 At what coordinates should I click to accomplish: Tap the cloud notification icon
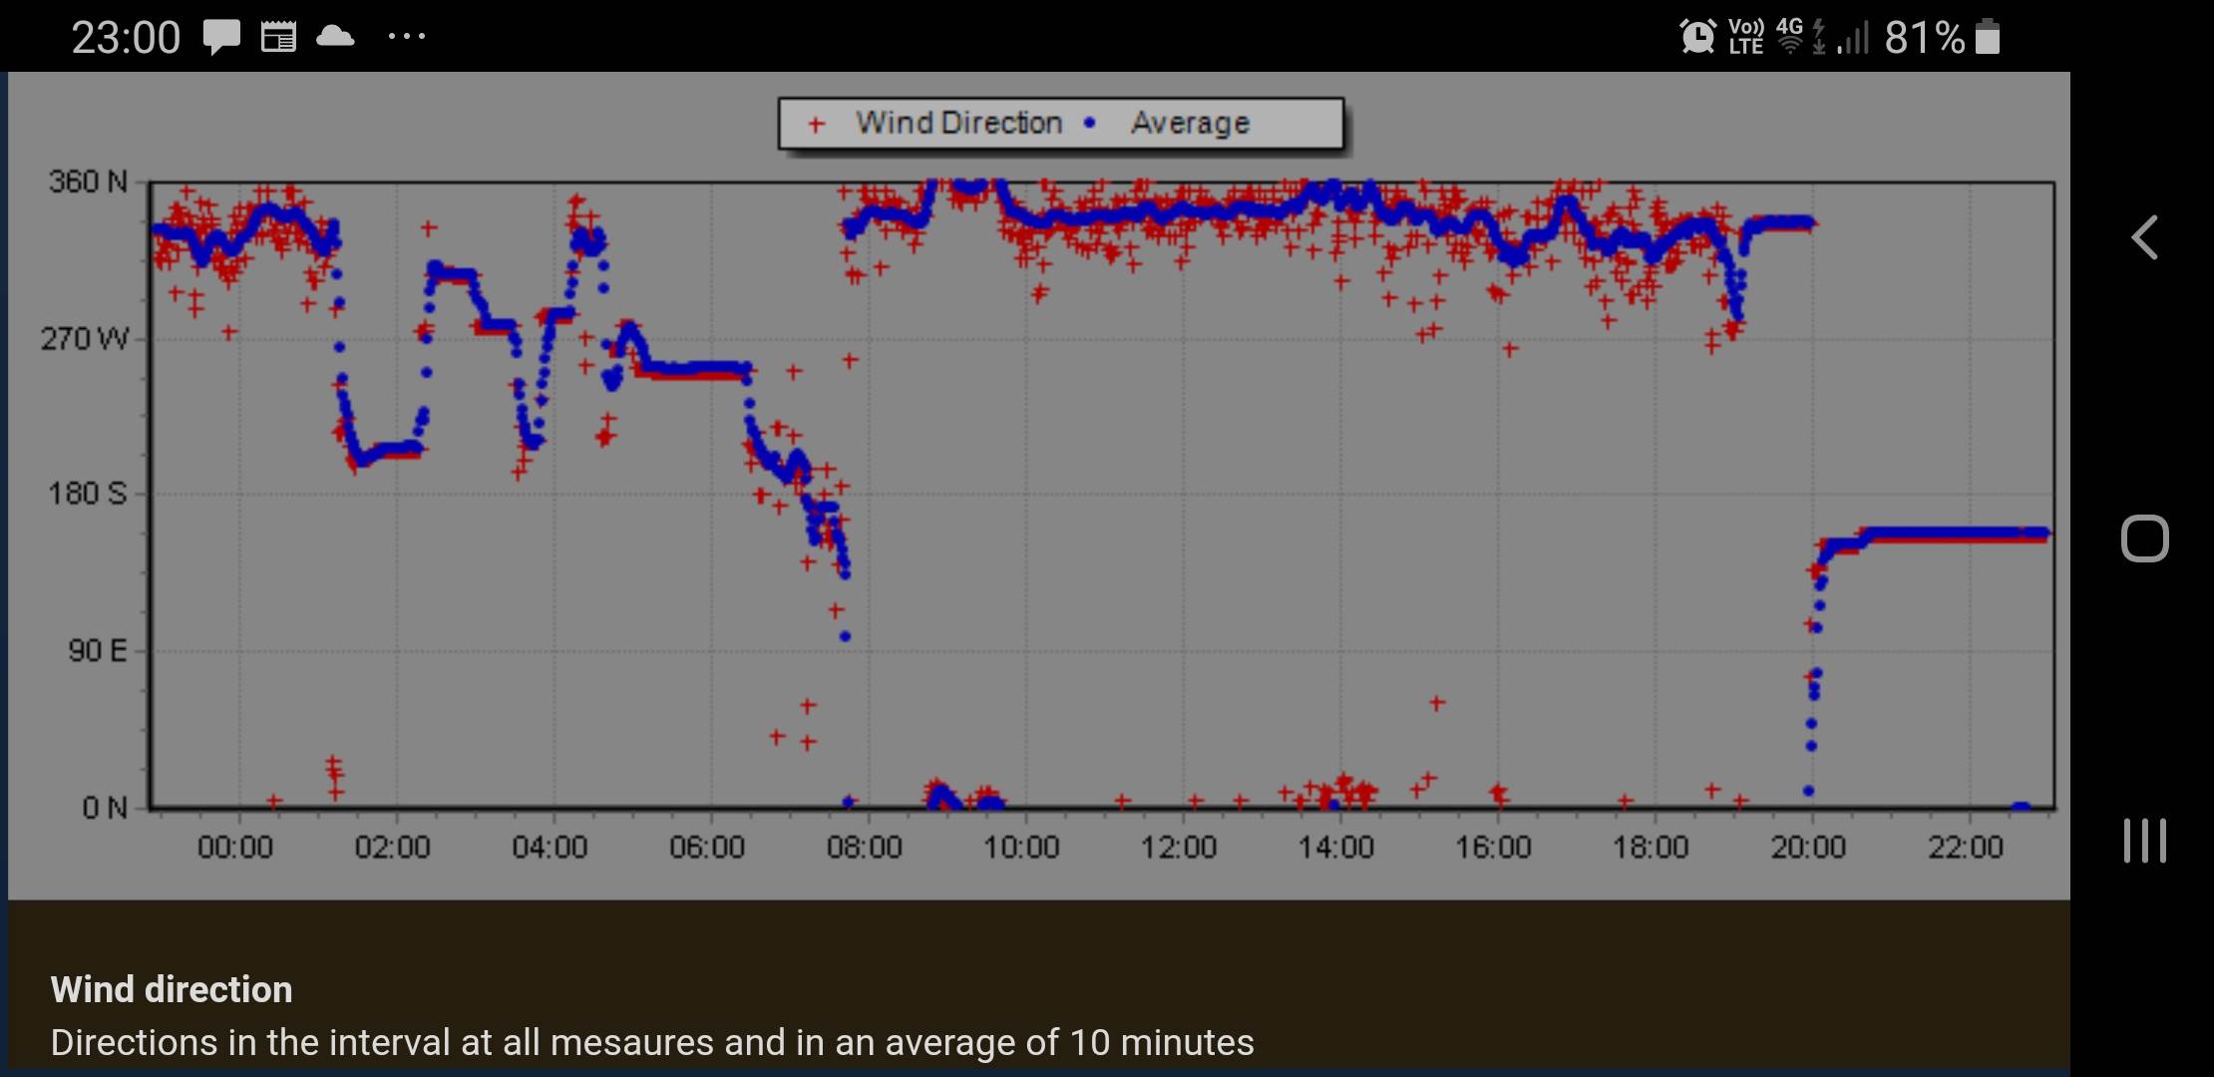(x=335, y=37)
